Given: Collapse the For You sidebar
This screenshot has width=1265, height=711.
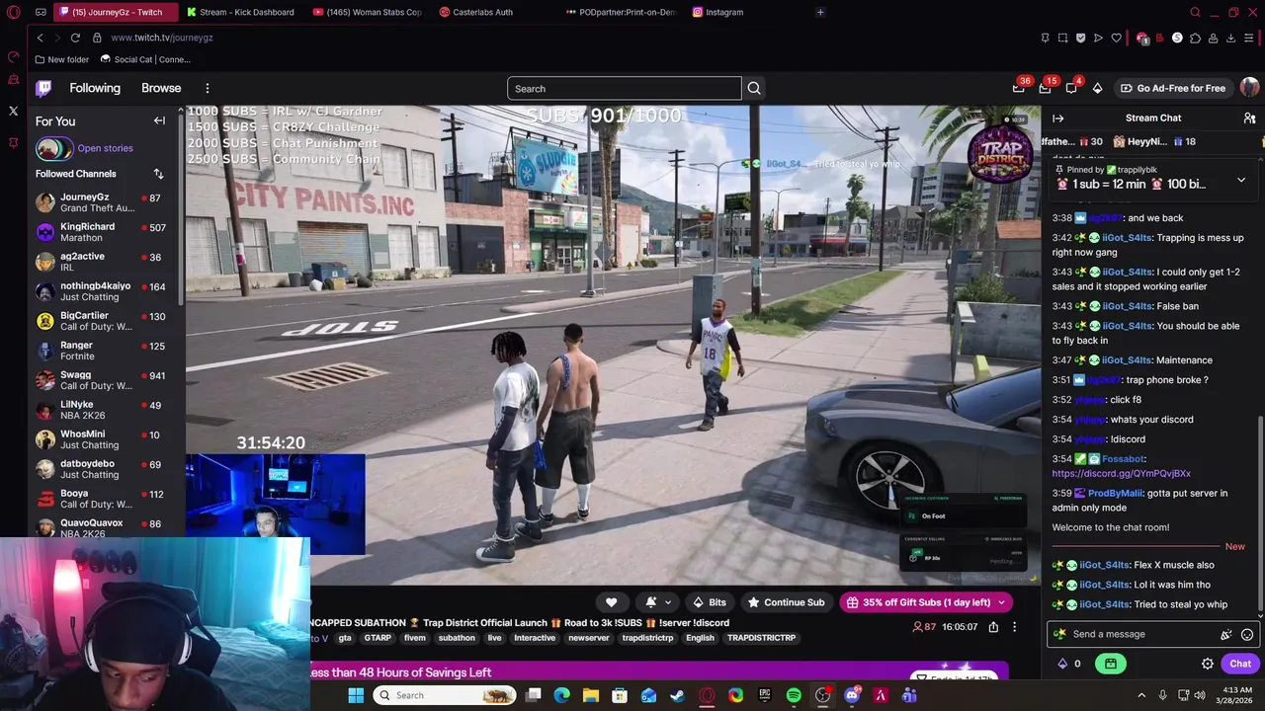Looking at the screenshot, I should coord(159,120).
